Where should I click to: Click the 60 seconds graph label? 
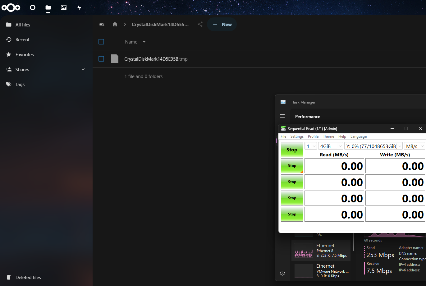373,240
